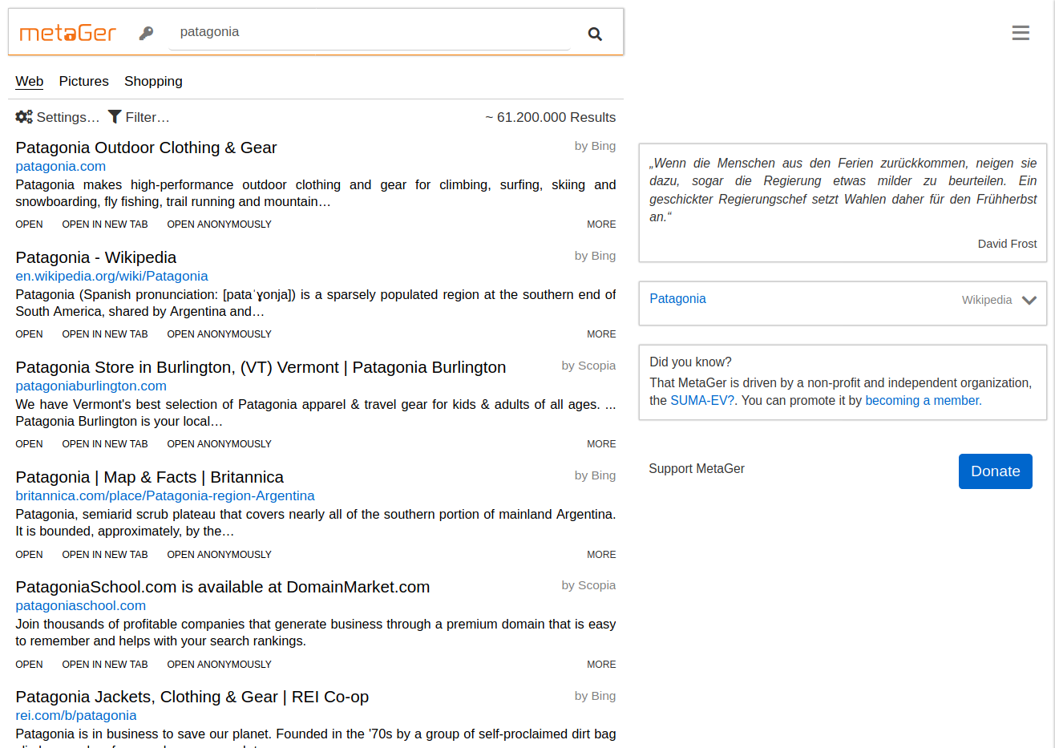The height and width of the screenshot is (748, 1055).
Task: Click OPEN ANONYMOUSLY for PatagoniaSchool result
Action: coord(219,665)
